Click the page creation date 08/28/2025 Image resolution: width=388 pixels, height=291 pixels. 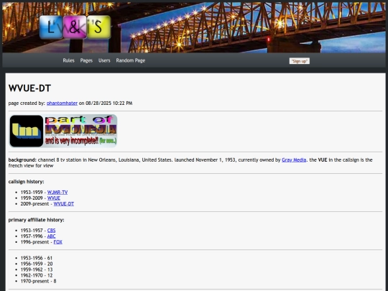click(x=98, y=103)
